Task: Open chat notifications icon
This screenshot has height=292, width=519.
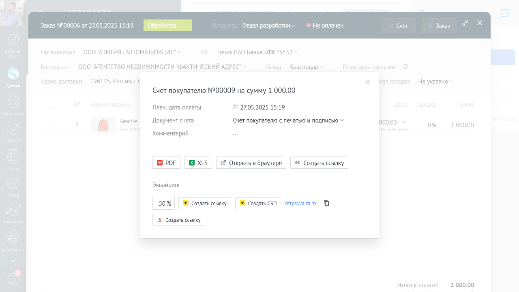Action: point(13,279)
